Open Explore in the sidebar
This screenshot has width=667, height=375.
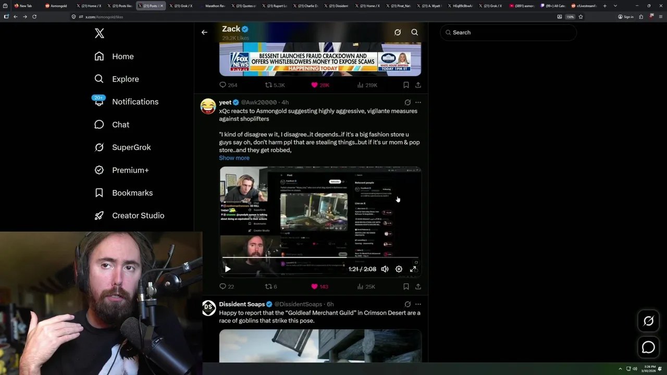click(x=117, y=79)
